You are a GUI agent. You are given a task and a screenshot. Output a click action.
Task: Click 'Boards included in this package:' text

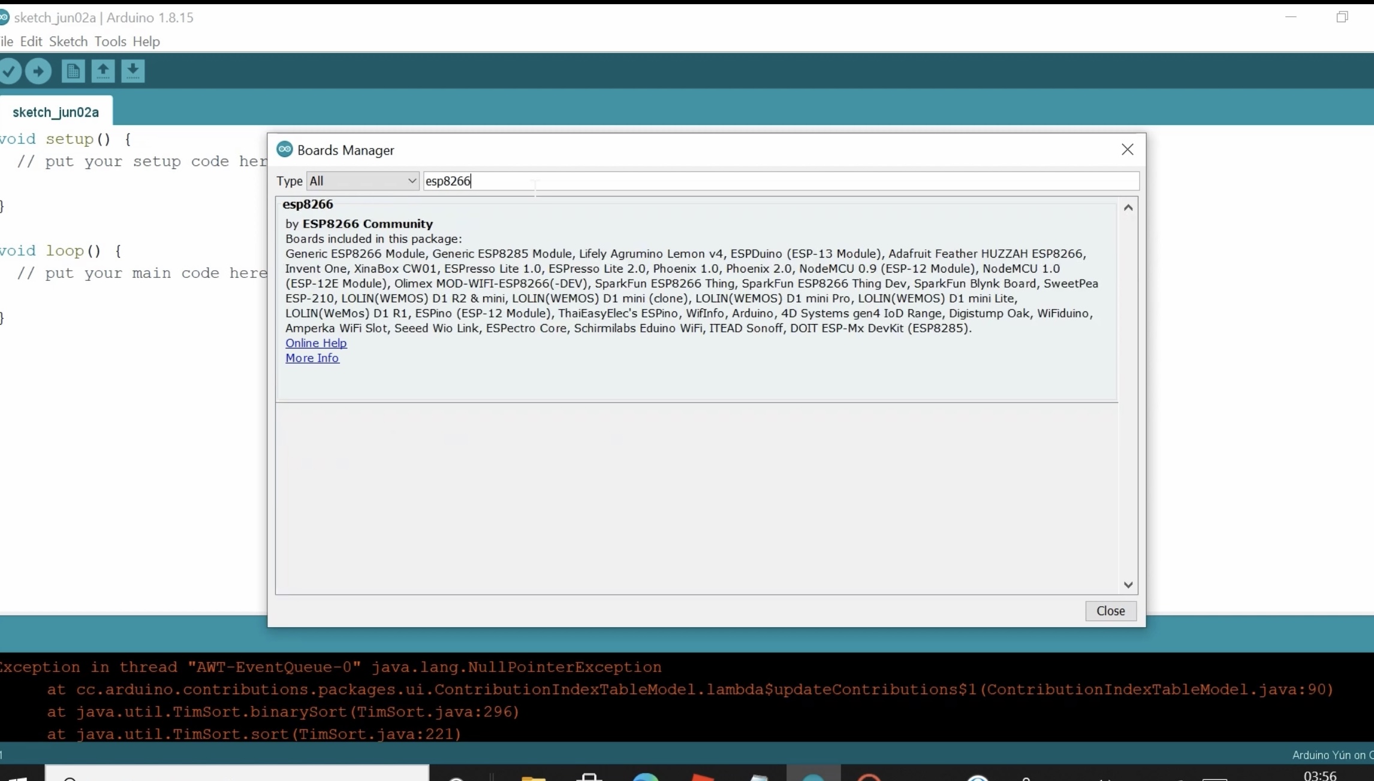[x=373, y=239]
